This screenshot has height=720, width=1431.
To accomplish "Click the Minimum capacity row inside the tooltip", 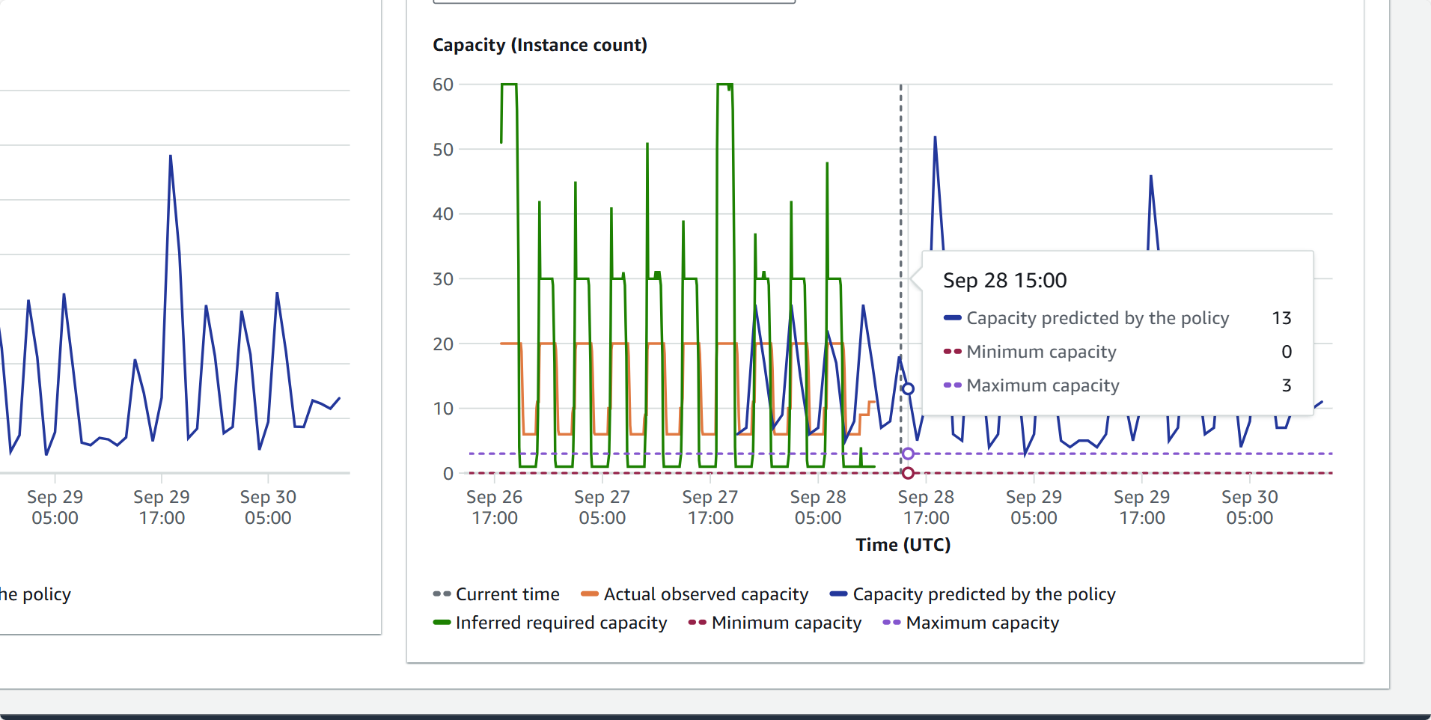I will [x=1040, y=352].
